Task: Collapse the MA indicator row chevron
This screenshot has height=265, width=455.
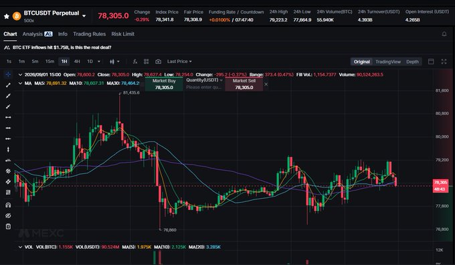Action: pyautogui.click(x=20, y=83)
